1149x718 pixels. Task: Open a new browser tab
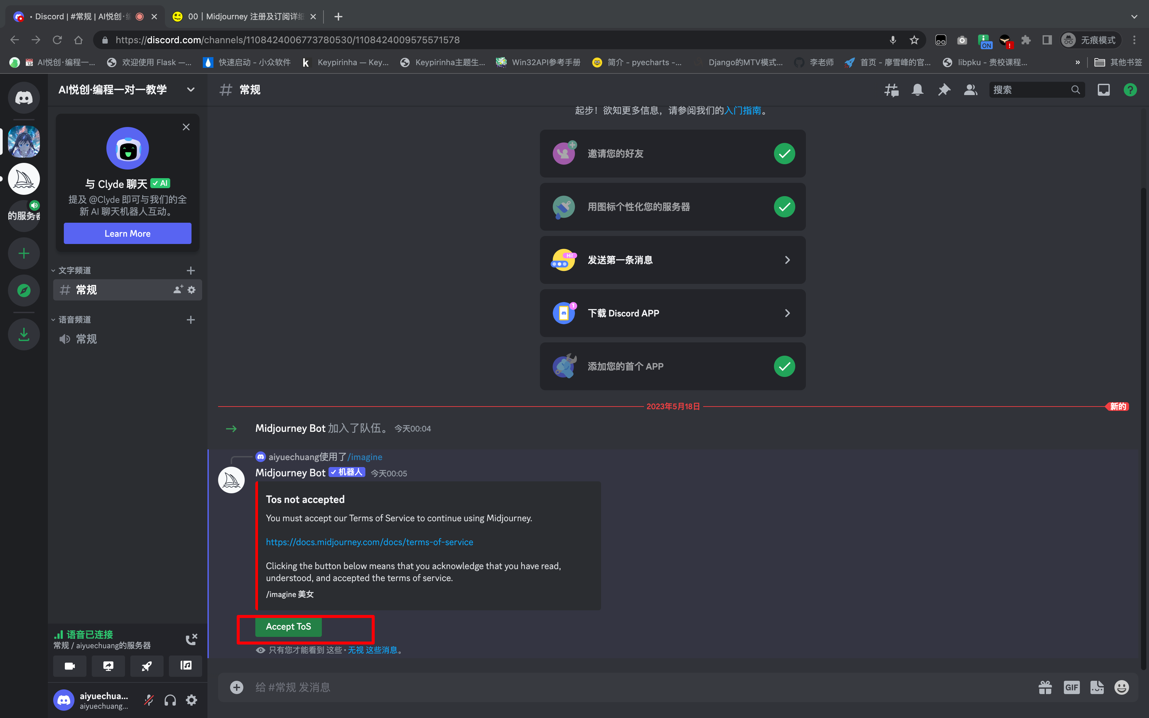pyautogui.click(x=338, y=17)
